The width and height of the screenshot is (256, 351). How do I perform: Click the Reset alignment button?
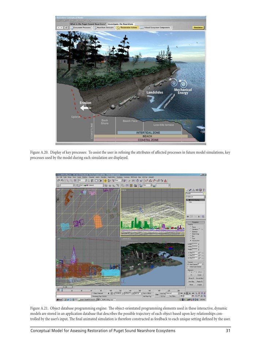pyautogui.click(x=191, y=284)
